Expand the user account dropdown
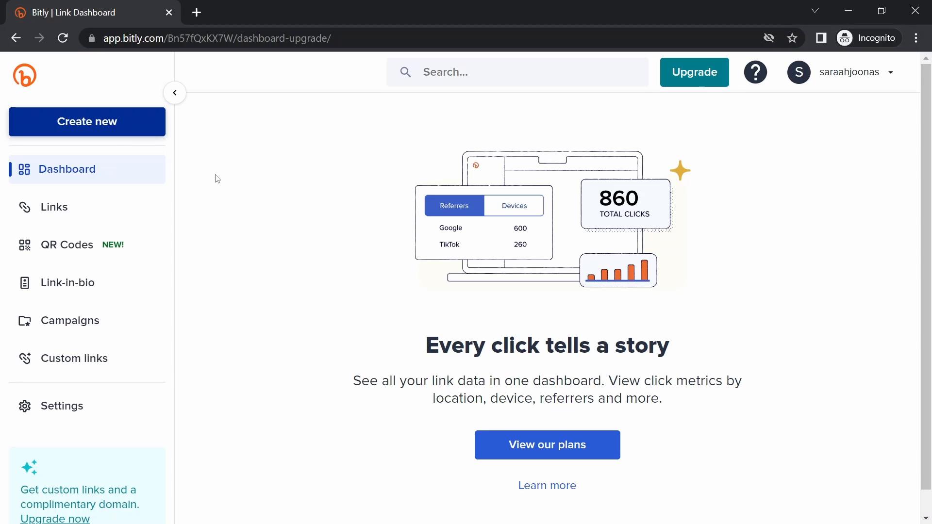 click(892, 72)
